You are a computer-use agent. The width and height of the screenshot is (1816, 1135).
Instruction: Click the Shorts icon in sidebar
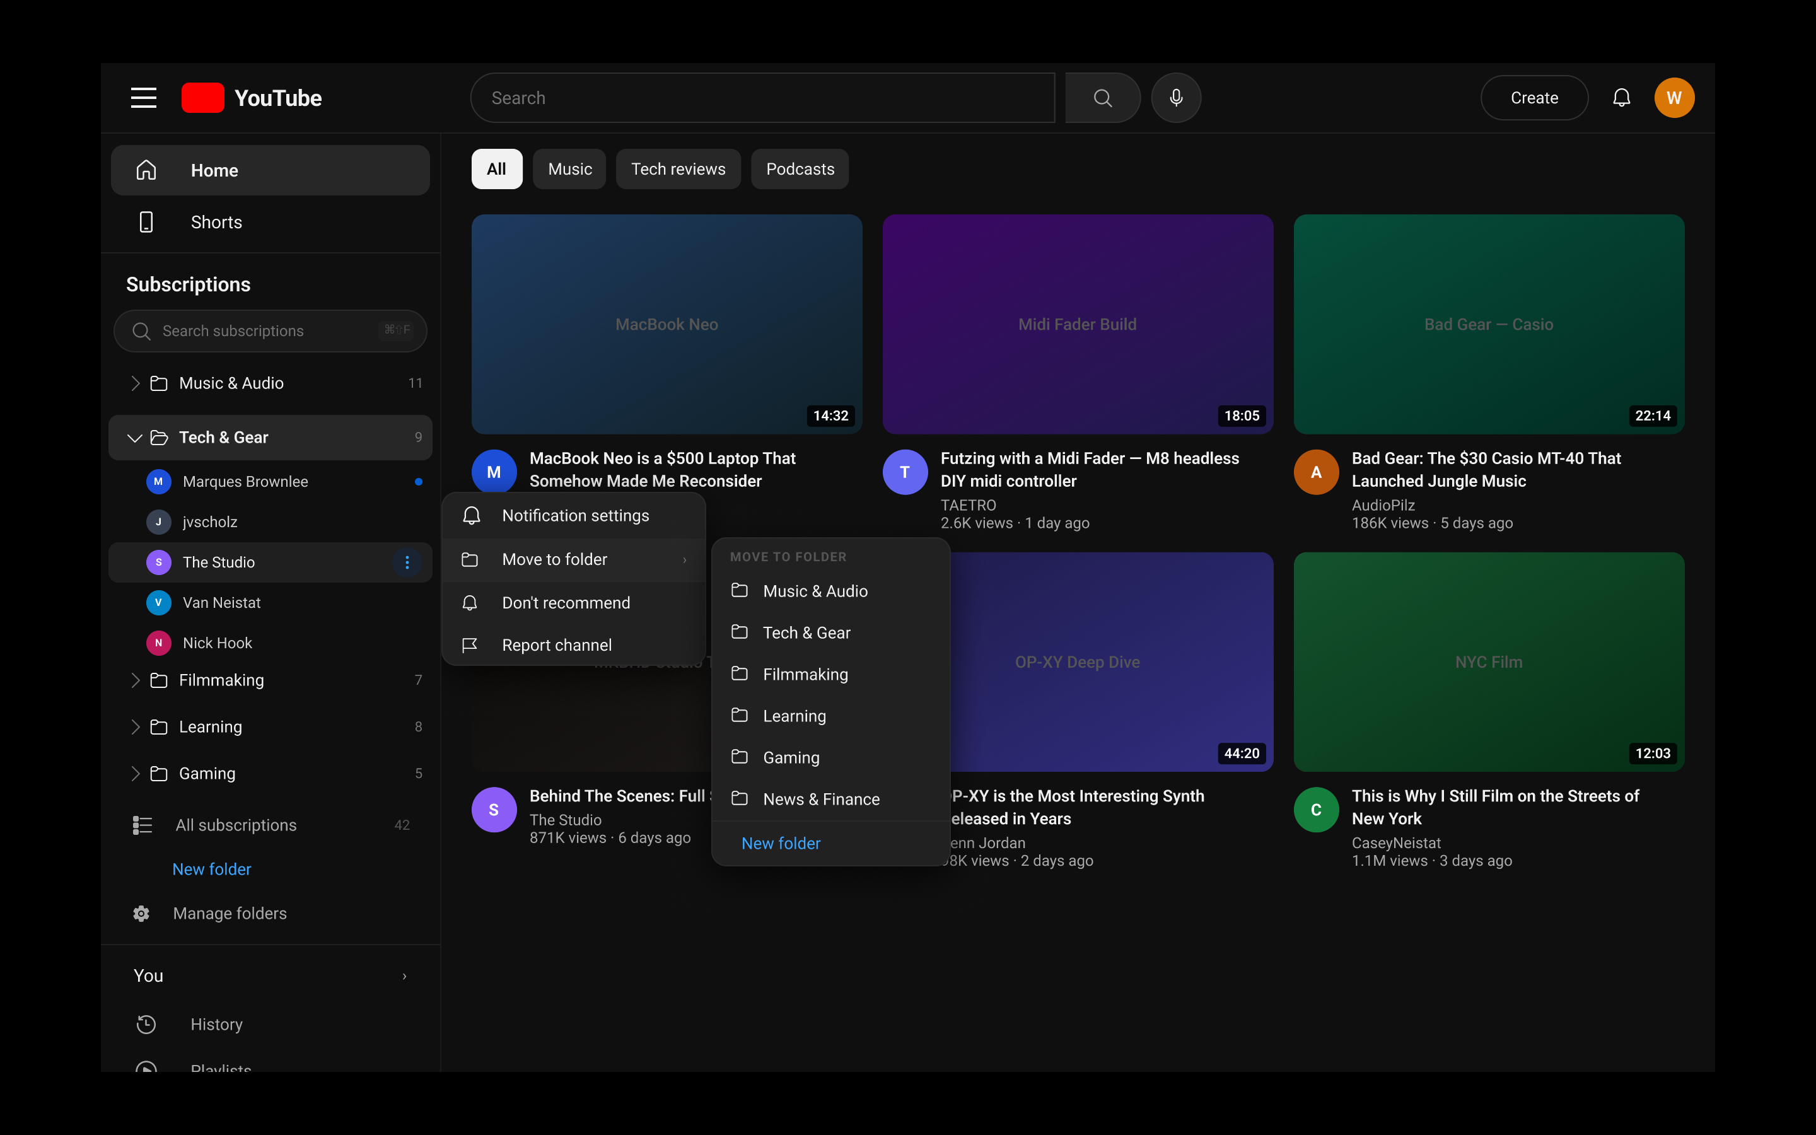click(146, 222)
